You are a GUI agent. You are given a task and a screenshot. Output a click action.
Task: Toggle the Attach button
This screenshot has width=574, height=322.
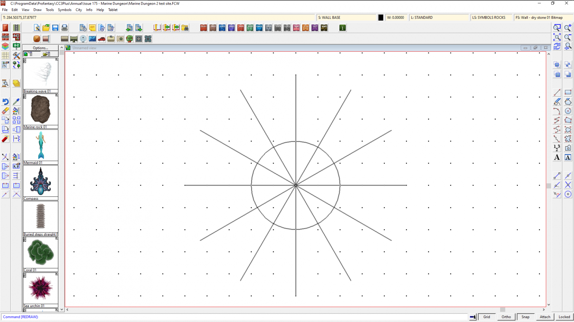[545, 317]
